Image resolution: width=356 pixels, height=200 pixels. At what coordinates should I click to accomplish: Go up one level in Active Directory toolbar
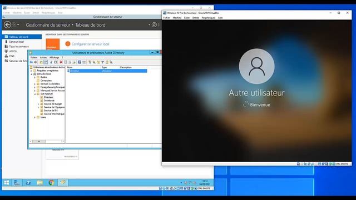click(x=41, y=62)
